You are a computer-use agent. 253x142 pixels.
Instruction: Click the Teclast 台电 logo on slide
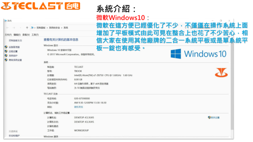40,6
